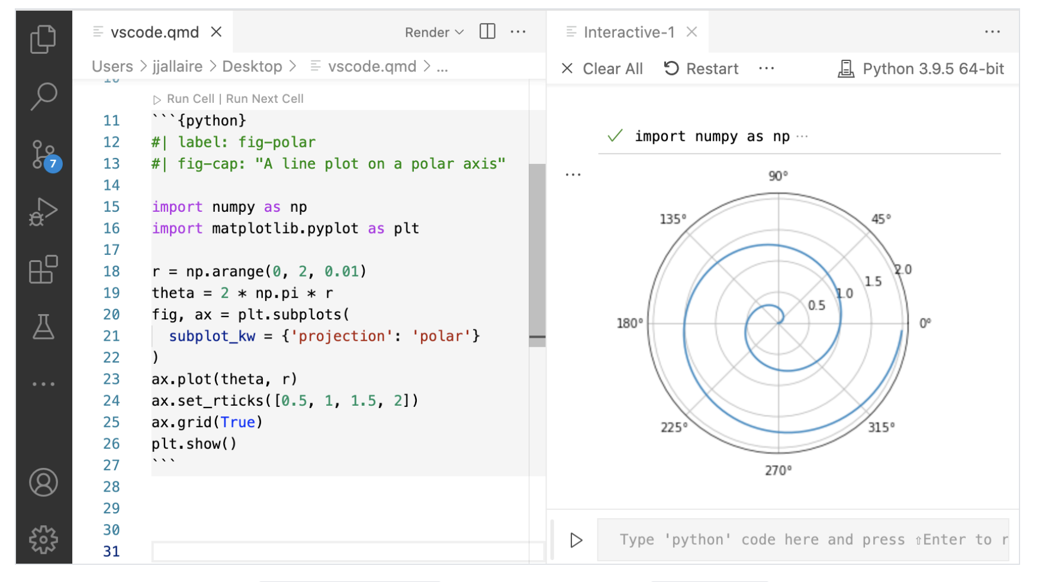This screenshot has height=582, width=1042.
Task: Expand the import numpy cell code ellipsis
Action: [802, 137]
